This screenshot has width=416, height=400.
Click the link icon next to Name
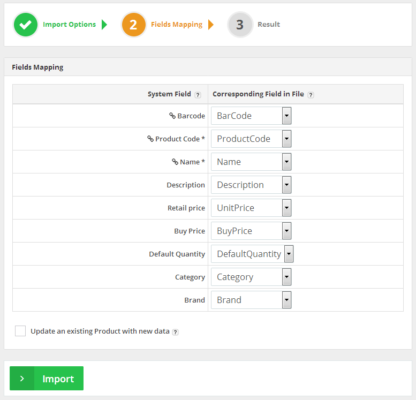[x=175, y=162]
